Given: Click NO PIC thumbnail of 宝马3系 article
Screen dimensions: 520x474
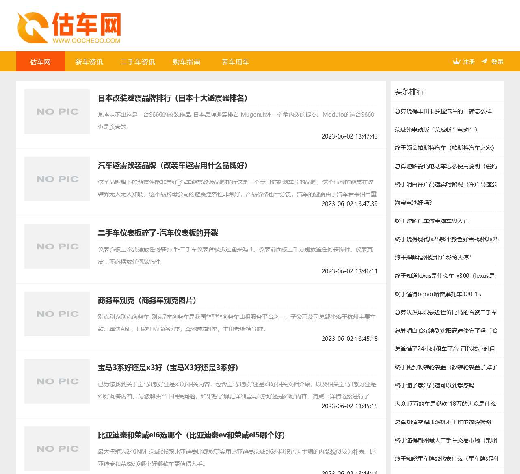Looking at the screenshot, I should coord(57,381).
